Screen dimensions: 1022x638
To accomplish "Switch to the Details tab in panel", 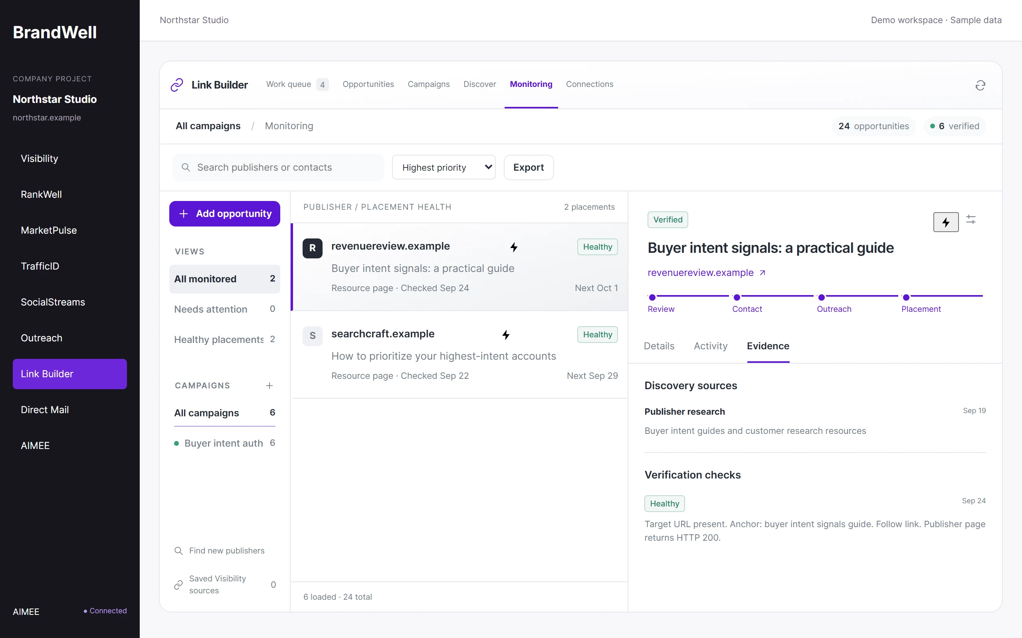I will tap(659, 346).
